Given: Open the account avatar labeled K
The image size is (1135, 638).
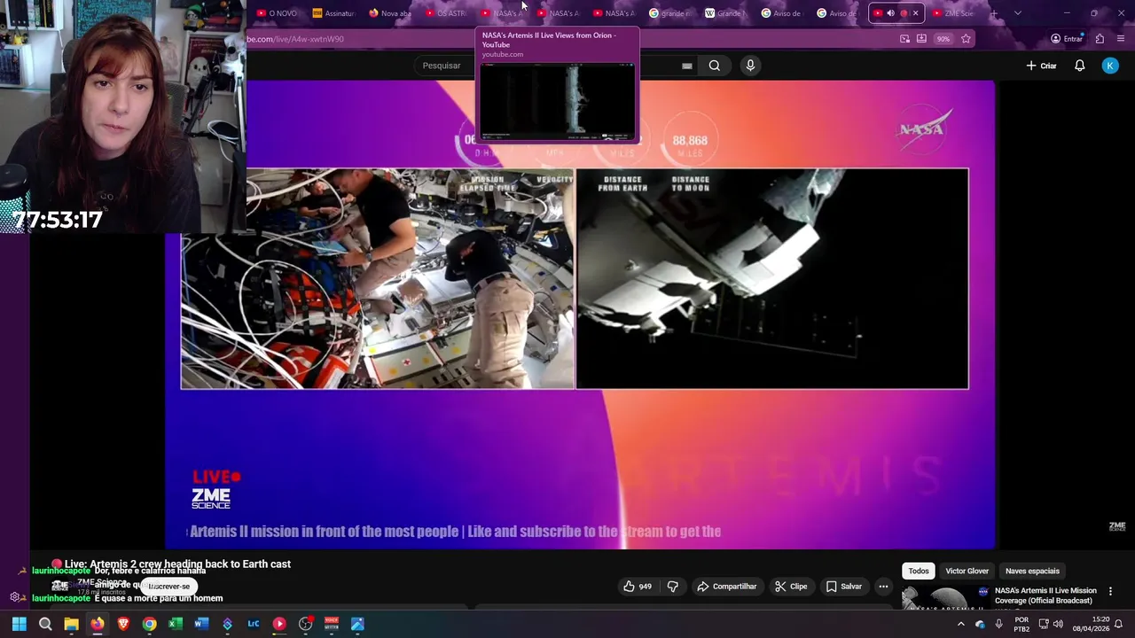Looking at the screenshot, I should [1110, 66].
